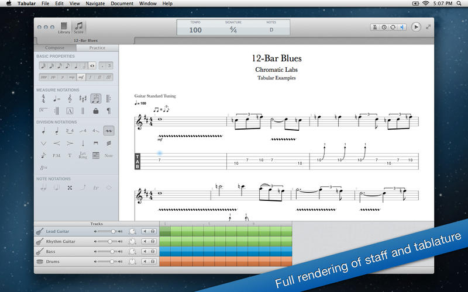Click the P.M. palm mute notation

(57, 156)
